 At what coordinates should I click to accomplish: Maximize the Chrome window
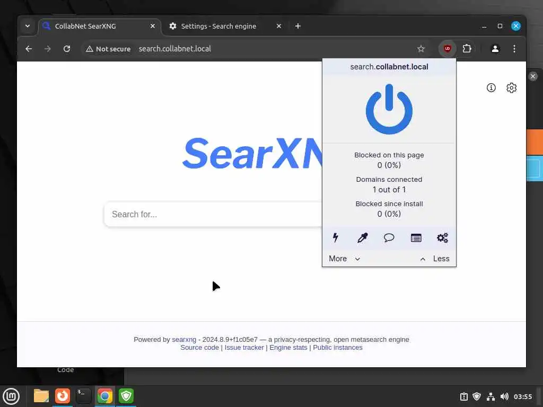click(500, 26)
